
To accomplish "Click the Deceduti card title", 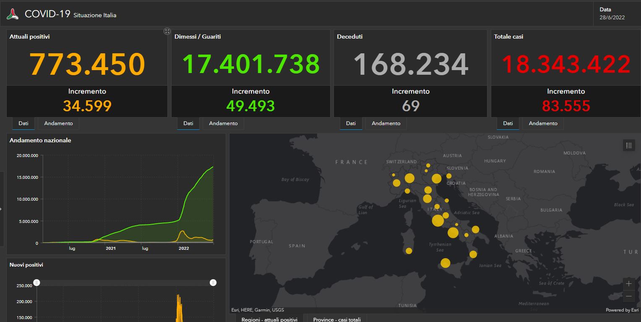I will [x=350, y=37].
